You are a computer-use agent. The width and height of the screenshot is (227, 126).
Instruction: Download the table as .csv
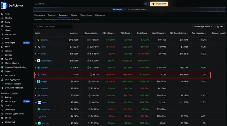coord(220,27)
